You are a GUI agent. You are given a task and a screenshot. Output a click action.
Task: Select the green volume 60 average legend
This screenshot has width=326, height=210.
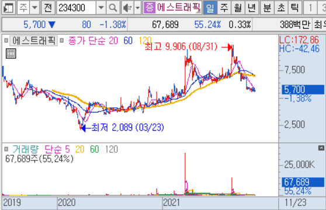coord(95,149)
